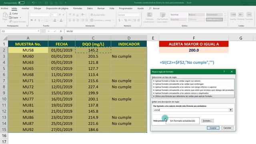Click Ajustar texto button
Viewport: 256px width, 144px height.
click(x=98, y=15)
